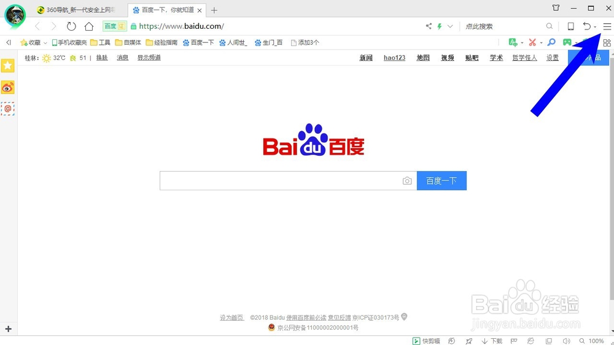Open the 视频 link
Screen dimensions: 614x345
(448, 58)
